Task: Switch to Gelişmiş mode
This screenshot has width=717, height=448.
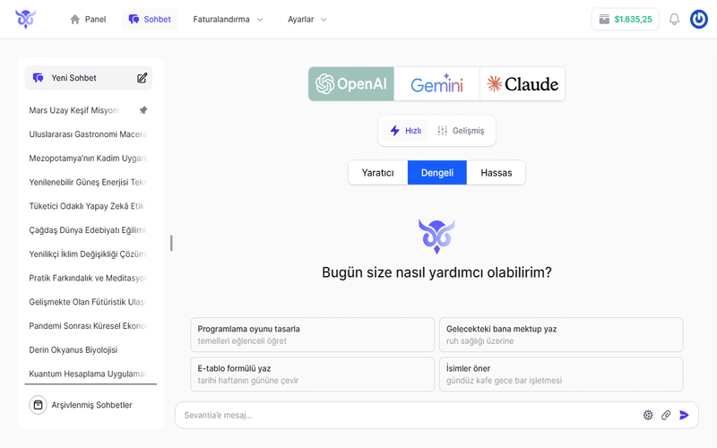Action: (x=461, y=131)
